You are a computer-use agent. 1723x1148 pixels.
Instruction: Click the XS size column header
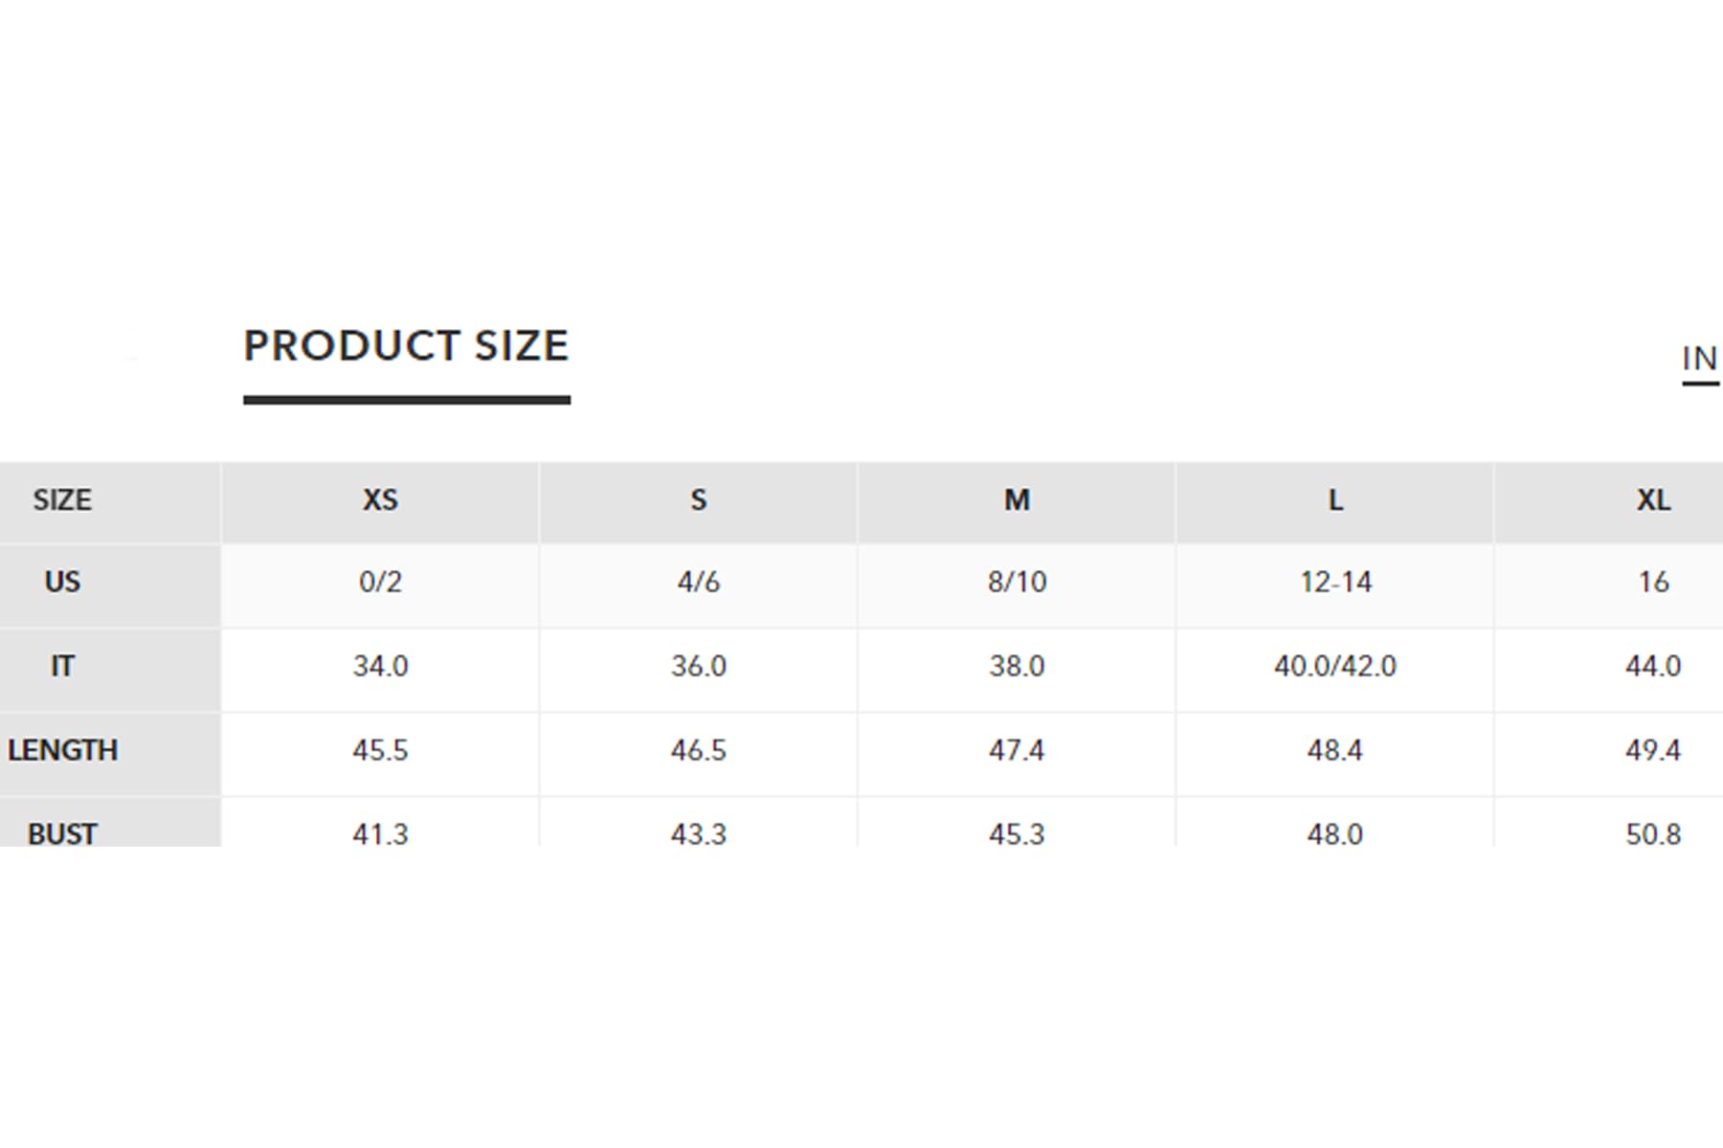(380, 500)
